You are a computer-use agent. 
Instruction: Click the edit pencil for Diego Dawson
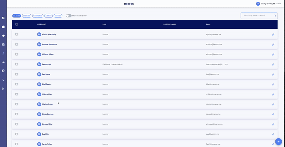273,114
